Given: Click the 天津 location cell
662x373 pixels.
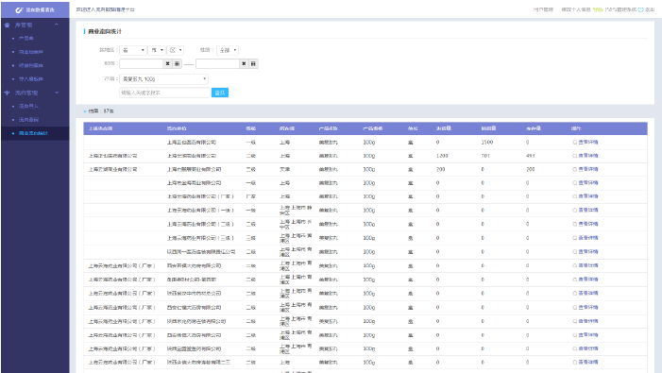Looking at the screenshot, I should [x=284, y=169].
